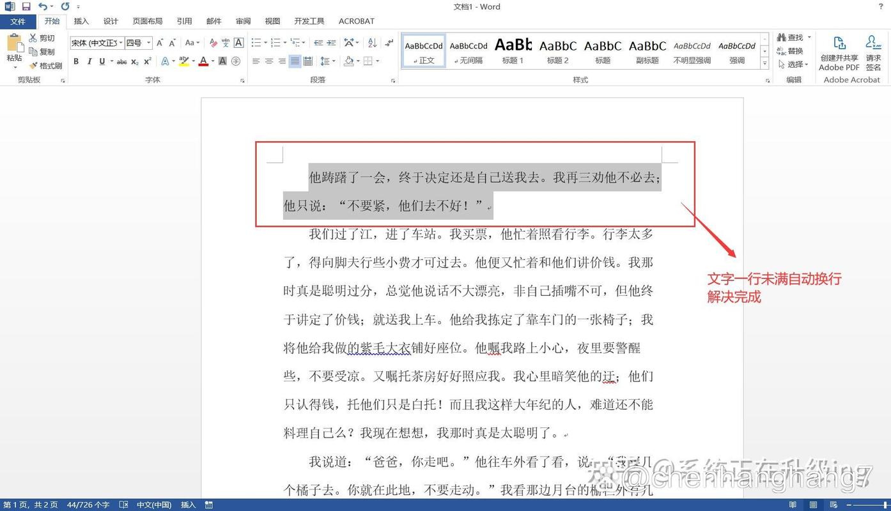Switch to 引用 references tab
The width and height of the screenshot is (891, 511).
(x=184, y=21)
